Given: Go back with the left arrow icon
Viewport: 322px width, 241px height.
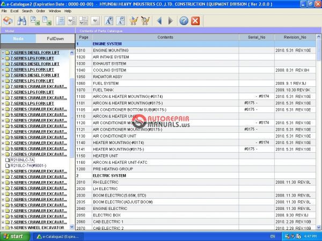Looking at the screenshot, I should coord(159,21).
